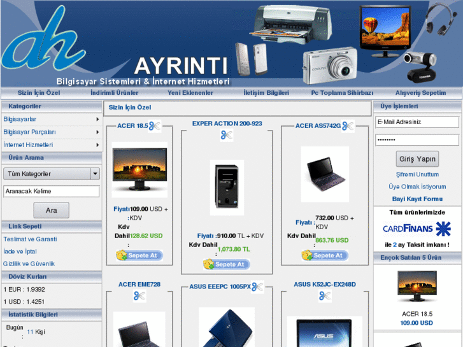463x347 pixels.
Task: Focus the Aranacak Kelime search field
Action: 52,192
